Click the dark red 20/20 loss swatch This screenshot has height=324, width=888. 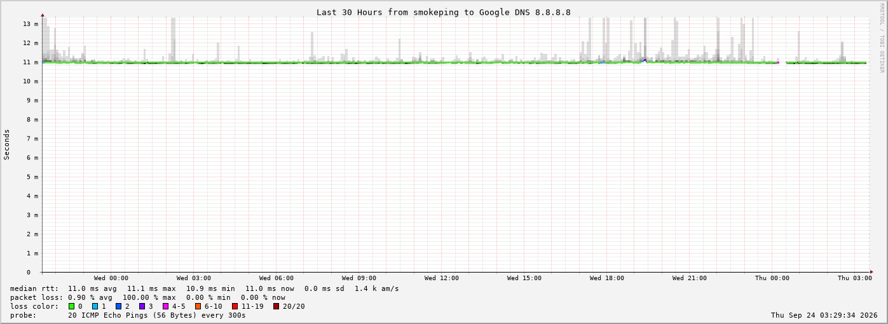(x=277, y=306)
